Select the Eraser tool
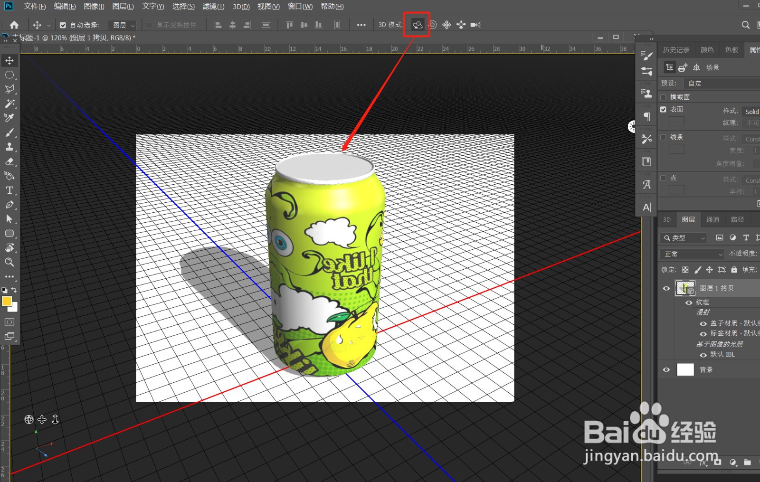The width and height of the screenshot is (760, 482). pyautogui.click(x=9, y=161)
